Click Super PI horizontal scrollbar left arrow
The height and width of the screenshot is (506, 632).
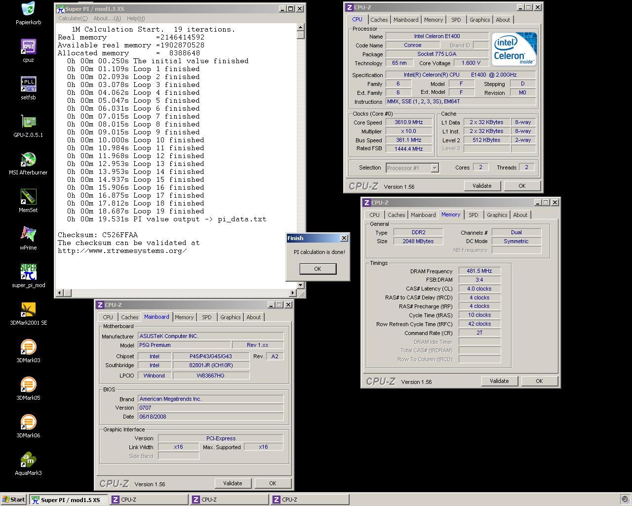pos(59,293)
